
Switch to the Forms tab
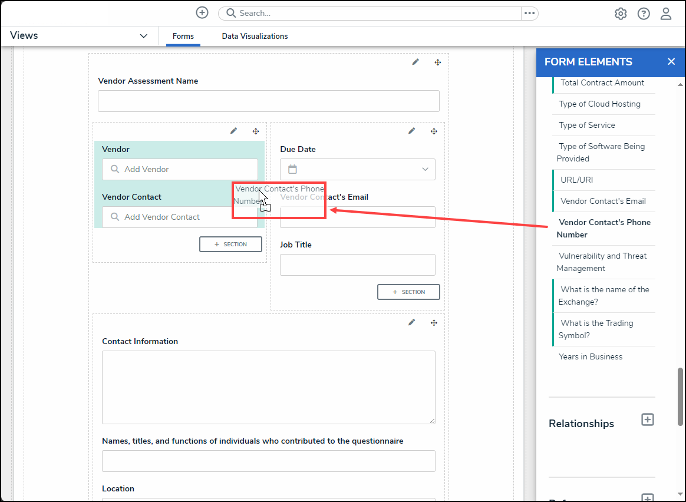[x=183, y=36]
